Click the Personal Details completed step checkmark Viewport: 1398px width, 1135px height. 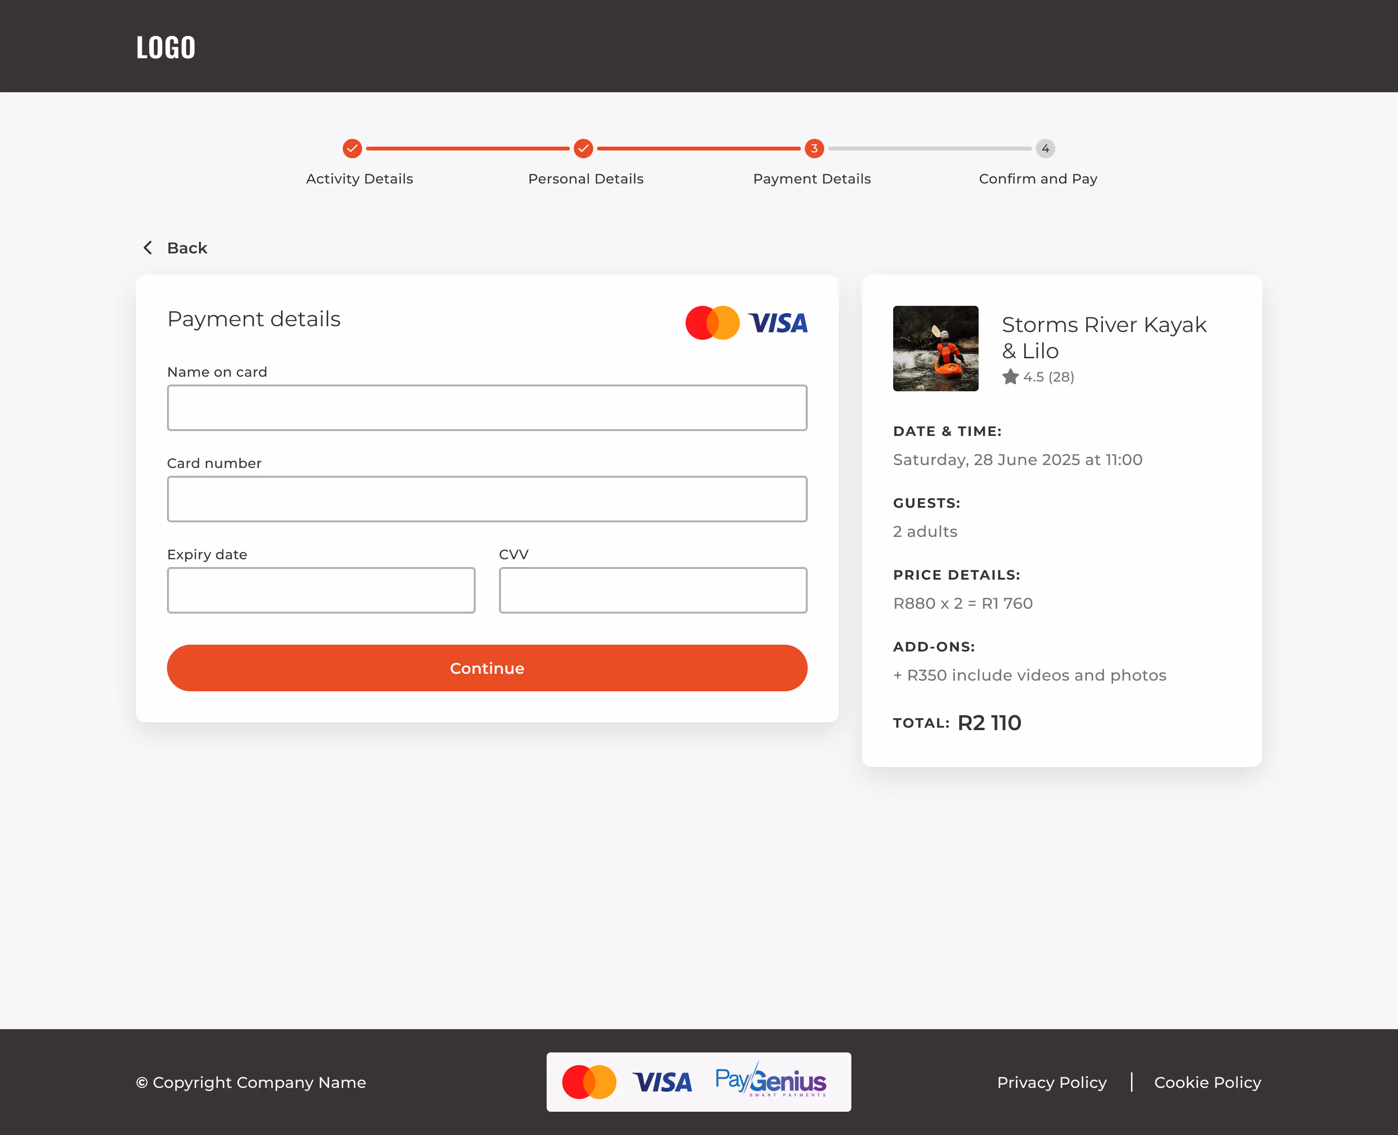tap(583, 149)
